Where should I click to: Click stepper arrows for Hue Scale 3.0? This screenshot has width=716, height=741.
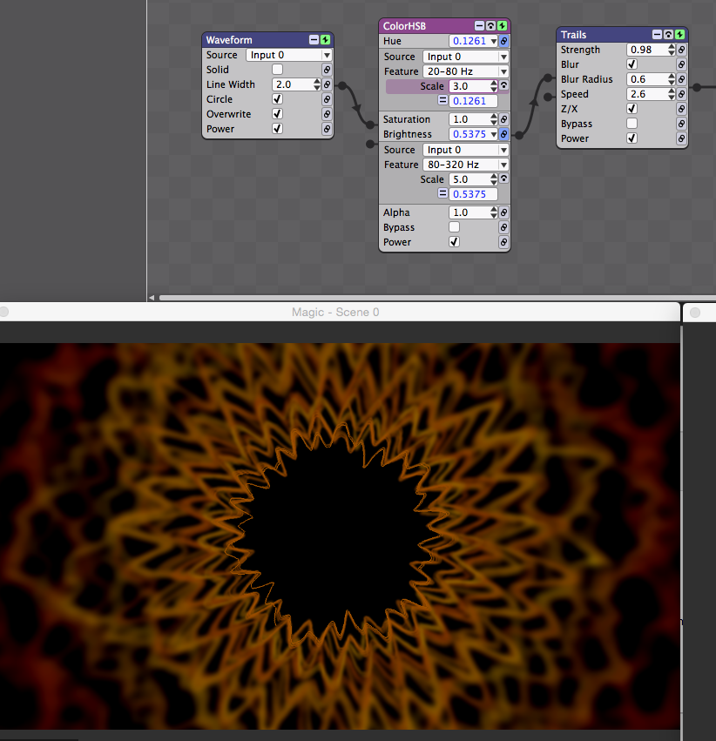pyautogui.click(x=494, y=86)
